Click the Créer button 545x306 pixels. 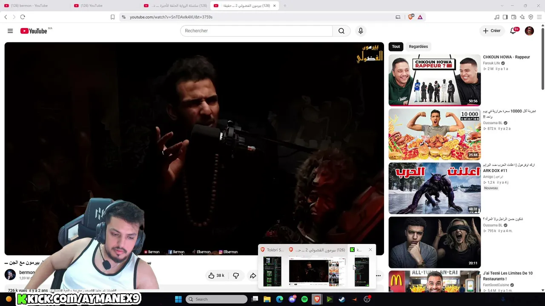point(491,31)
